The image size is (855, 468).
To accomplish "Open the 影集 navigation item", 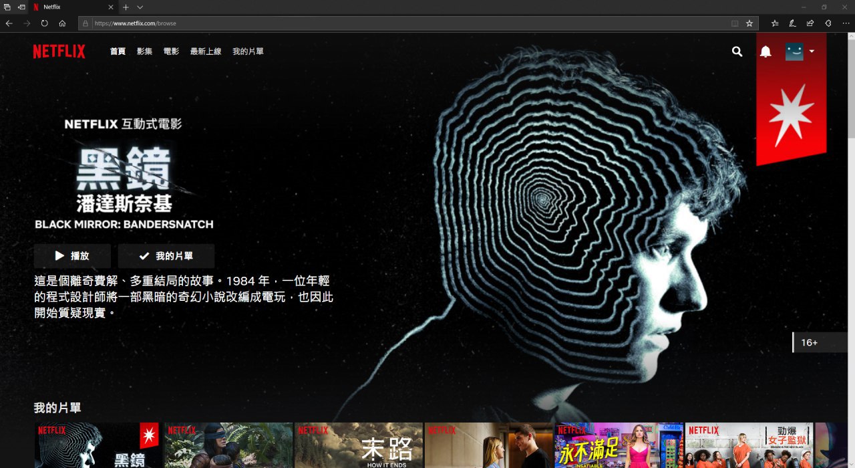I will click(144, 51).
